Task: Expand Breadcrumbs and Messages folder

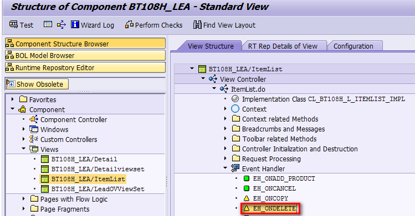Action: [226, 129]
